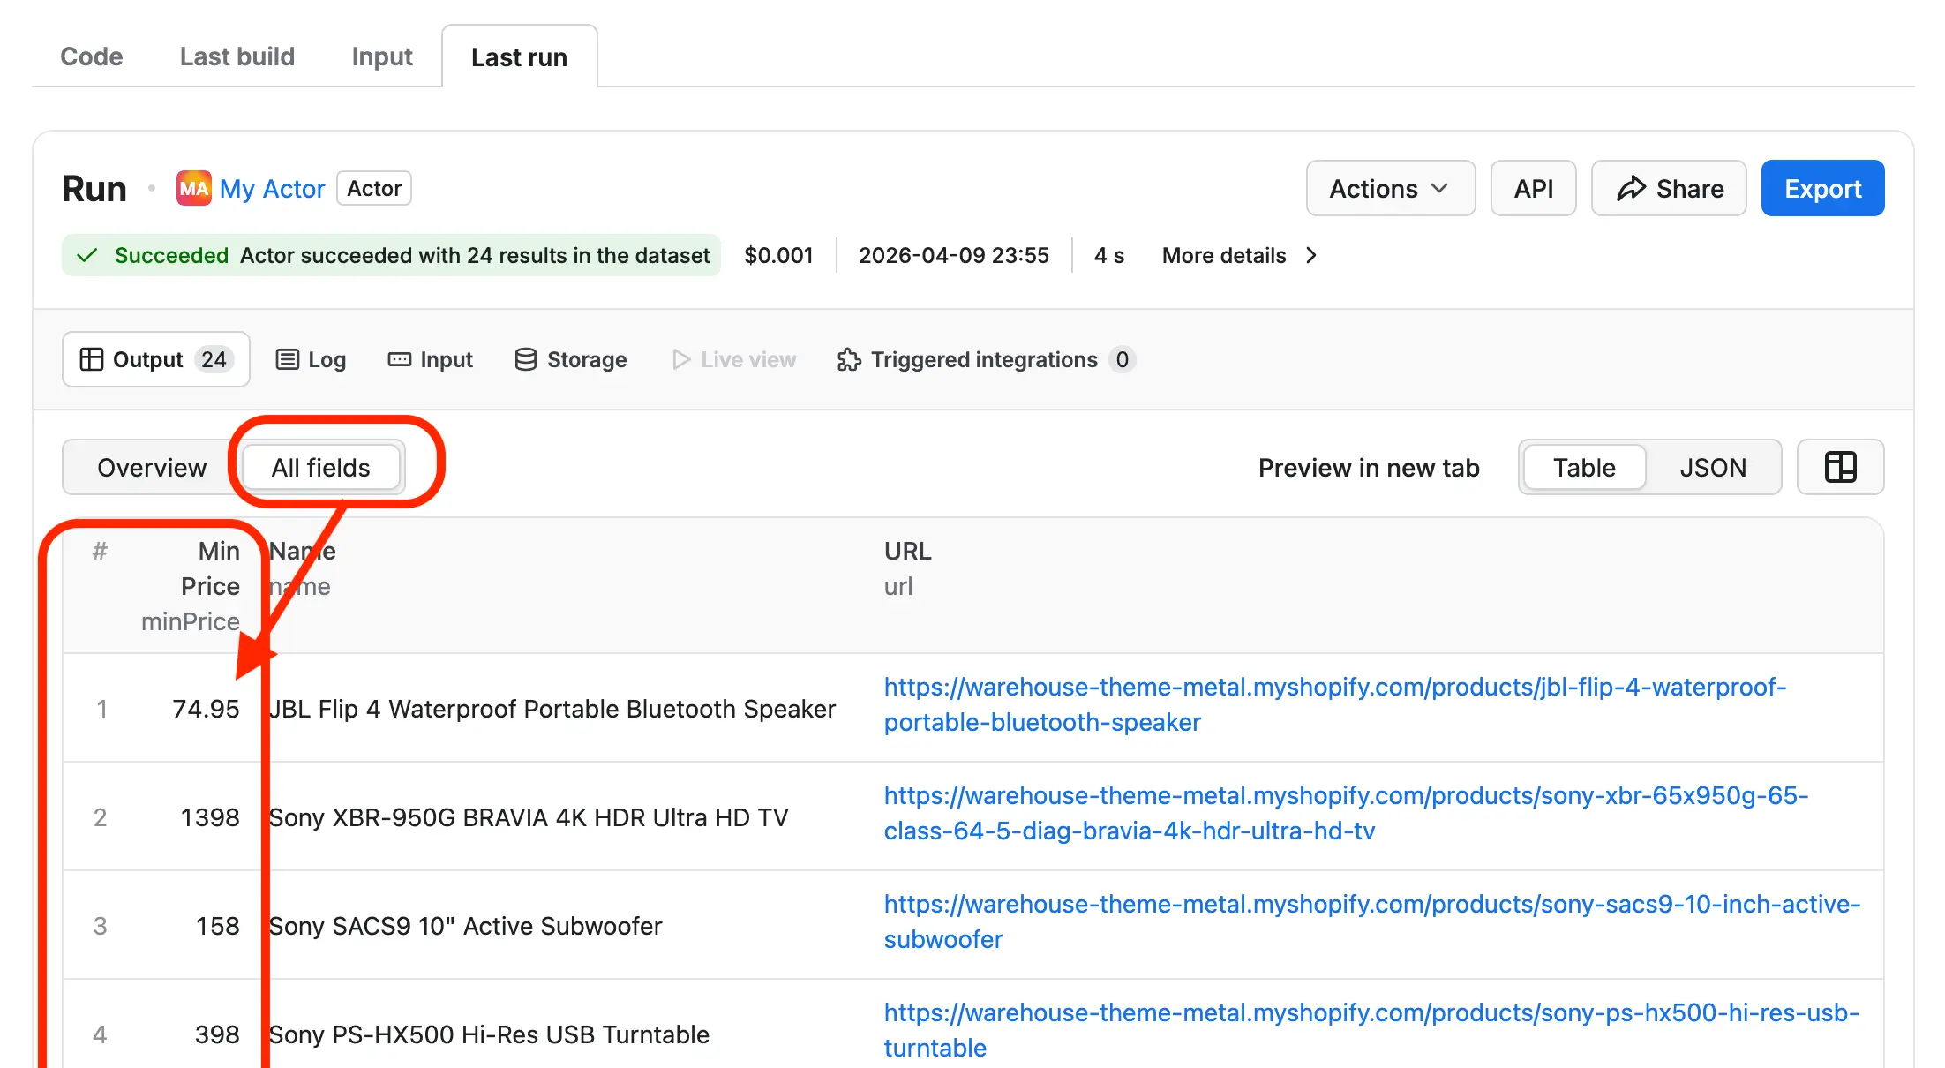Click Preview in new tab

1369,467
